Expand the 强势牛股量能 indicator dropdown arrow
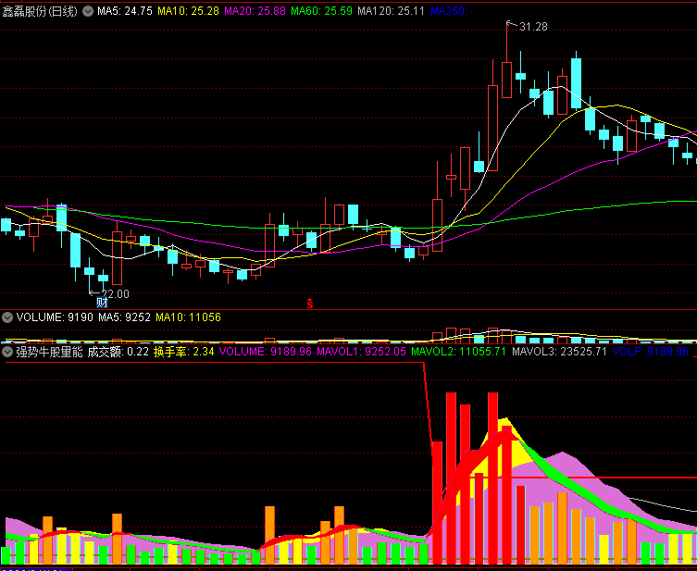This screenshot has width=697, height=571. coord(7,352)
